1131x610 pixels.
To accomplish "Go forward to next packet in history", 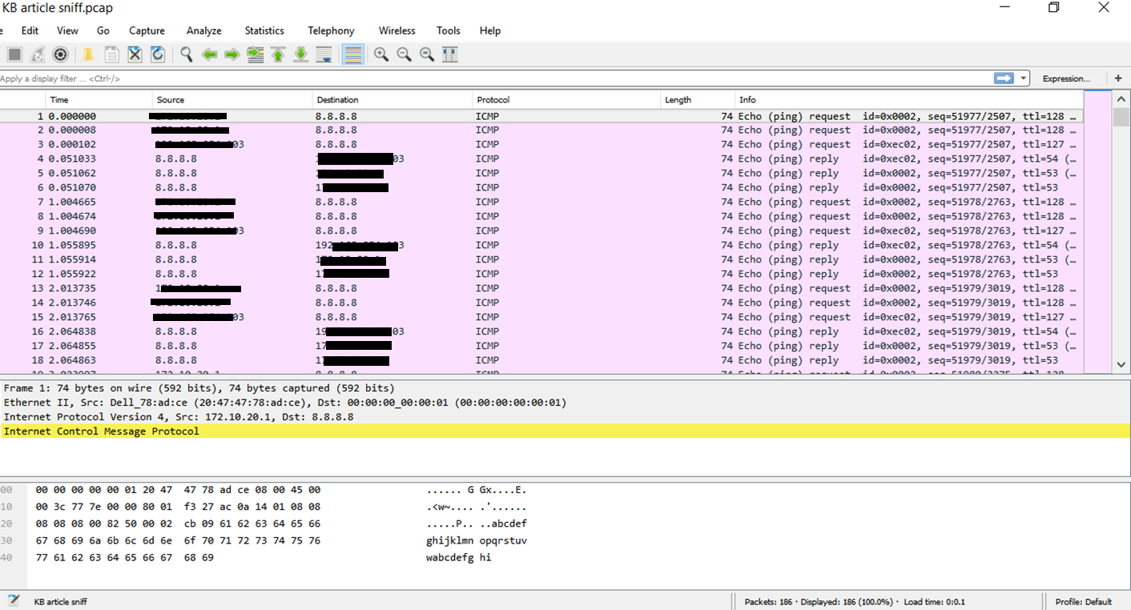I will coord(232,54).
